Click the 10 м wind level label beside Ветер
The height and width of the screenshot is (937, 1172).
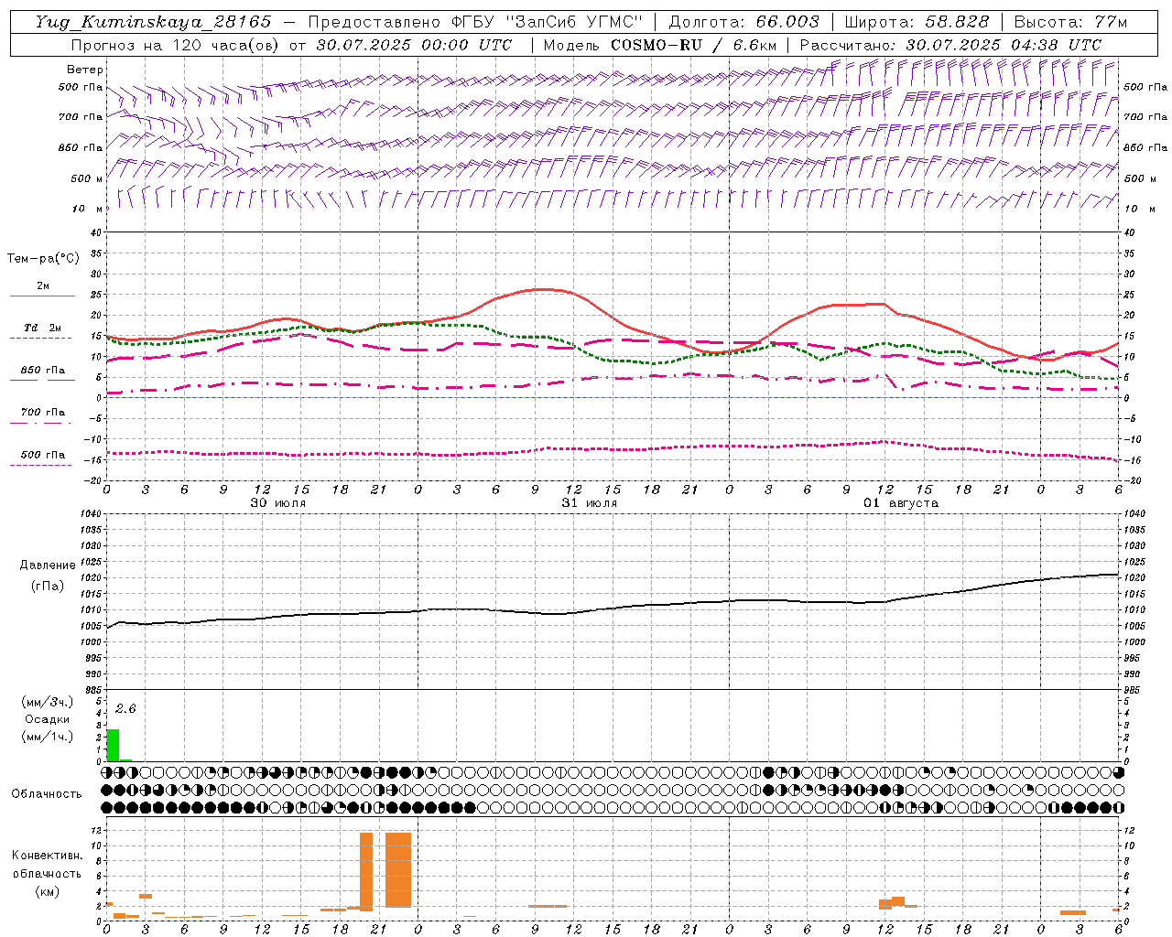pyautogui.click(x=88, y=209)
